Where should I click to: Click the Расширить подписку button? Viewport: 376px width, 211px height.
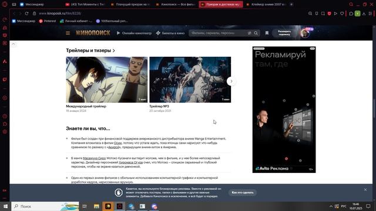click(x=284, y=33)
